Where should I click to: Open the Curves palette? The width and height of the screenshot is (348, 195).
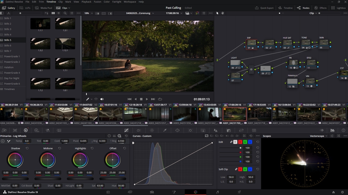(126, 130)
